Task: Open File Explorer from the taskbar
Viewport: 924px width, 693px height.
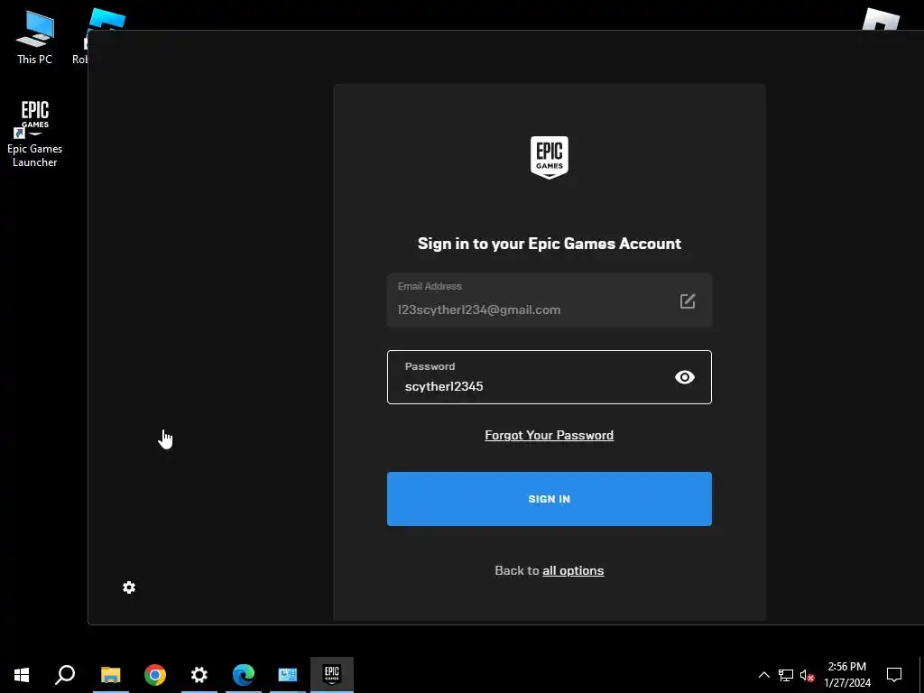Action: (110, 675)
